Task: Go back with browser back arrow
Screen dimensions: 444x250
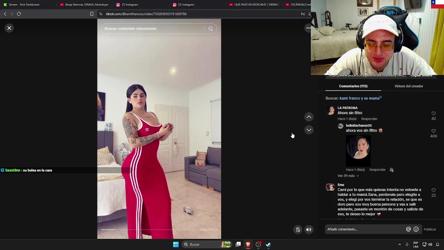Action: coord(5,14)
